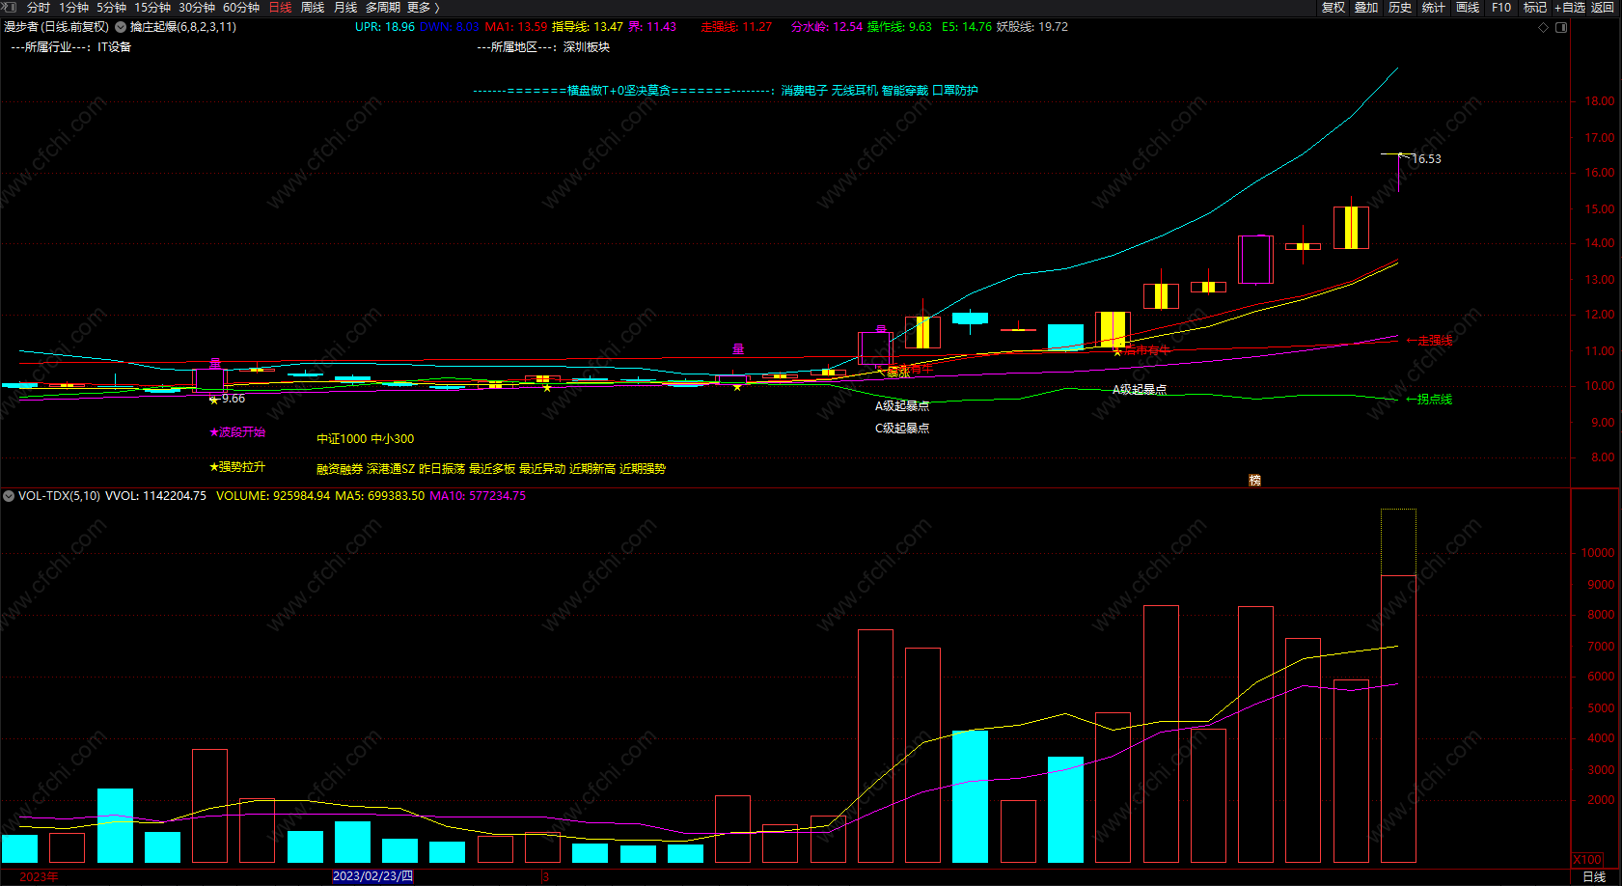Click the 深圳板块 region label

(587, 47)
